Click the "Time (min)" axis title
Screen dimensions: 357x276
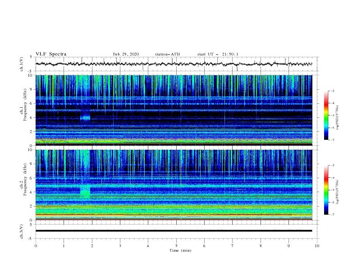pyautogui.click(x=180, y=250)
